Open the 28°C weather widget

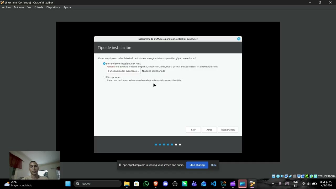coord(18,184)
